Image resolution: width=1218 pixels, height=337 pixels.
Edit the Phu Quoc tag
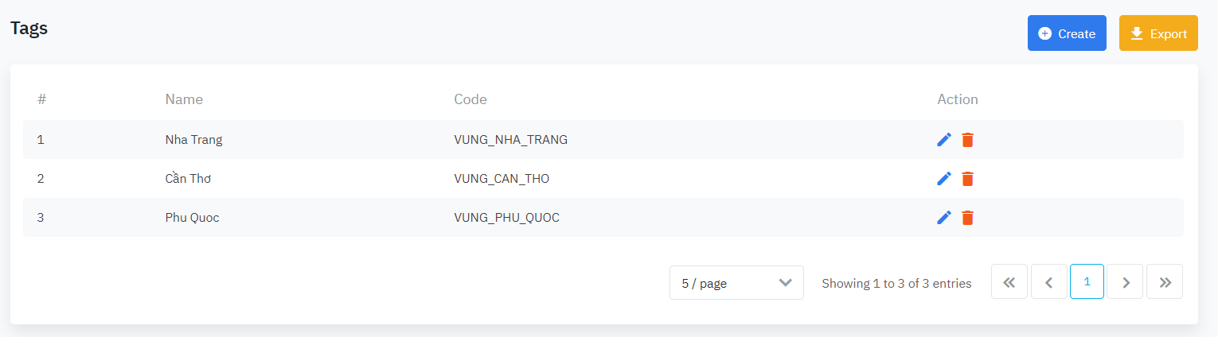point(944,218)
